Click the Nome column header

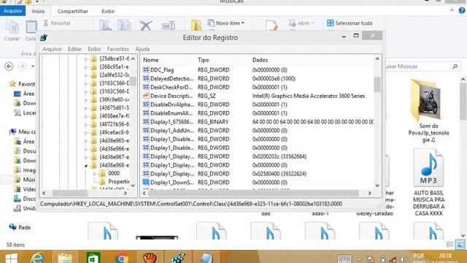click(x=151, y=60)
